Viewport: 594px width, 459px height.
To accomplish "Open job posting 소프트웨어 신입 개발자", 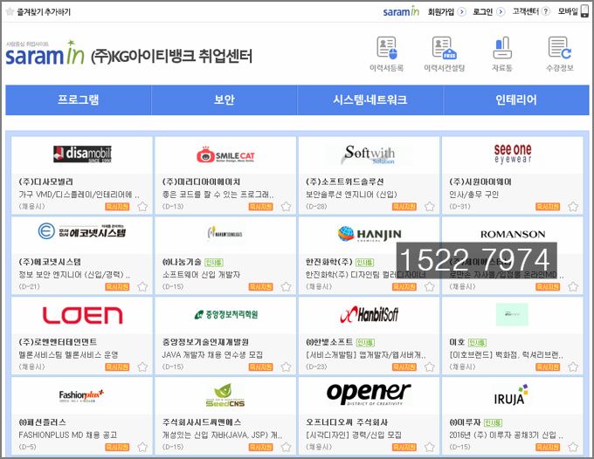I will click(x=201, y=275).
